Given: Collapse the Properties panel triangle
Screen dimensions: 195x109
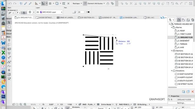Looking at the screenshot, I should pyautogui.click(x=169, y=96).
